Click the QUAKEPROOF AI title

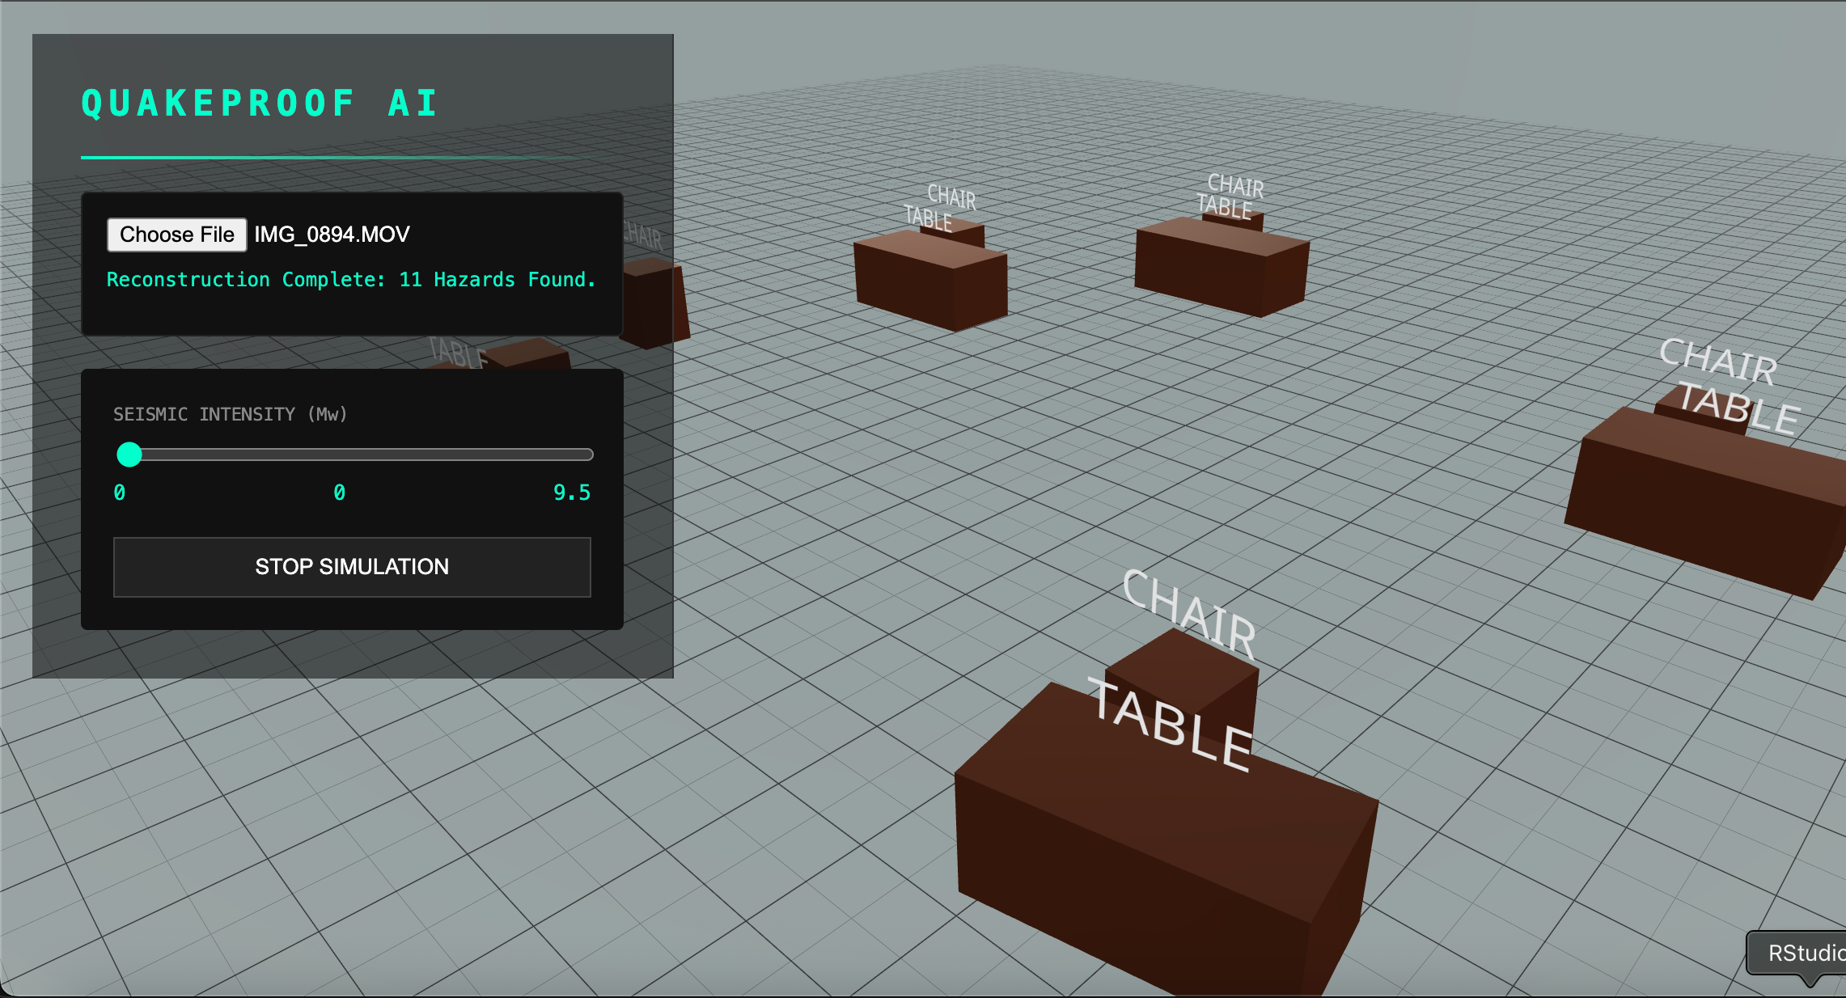(x=260, y=104)
